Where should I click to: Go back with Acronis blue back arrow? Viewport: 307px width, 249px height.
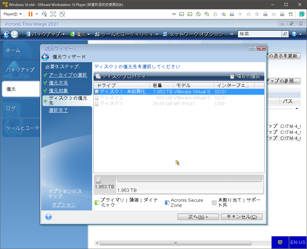[x=6, y=34]
